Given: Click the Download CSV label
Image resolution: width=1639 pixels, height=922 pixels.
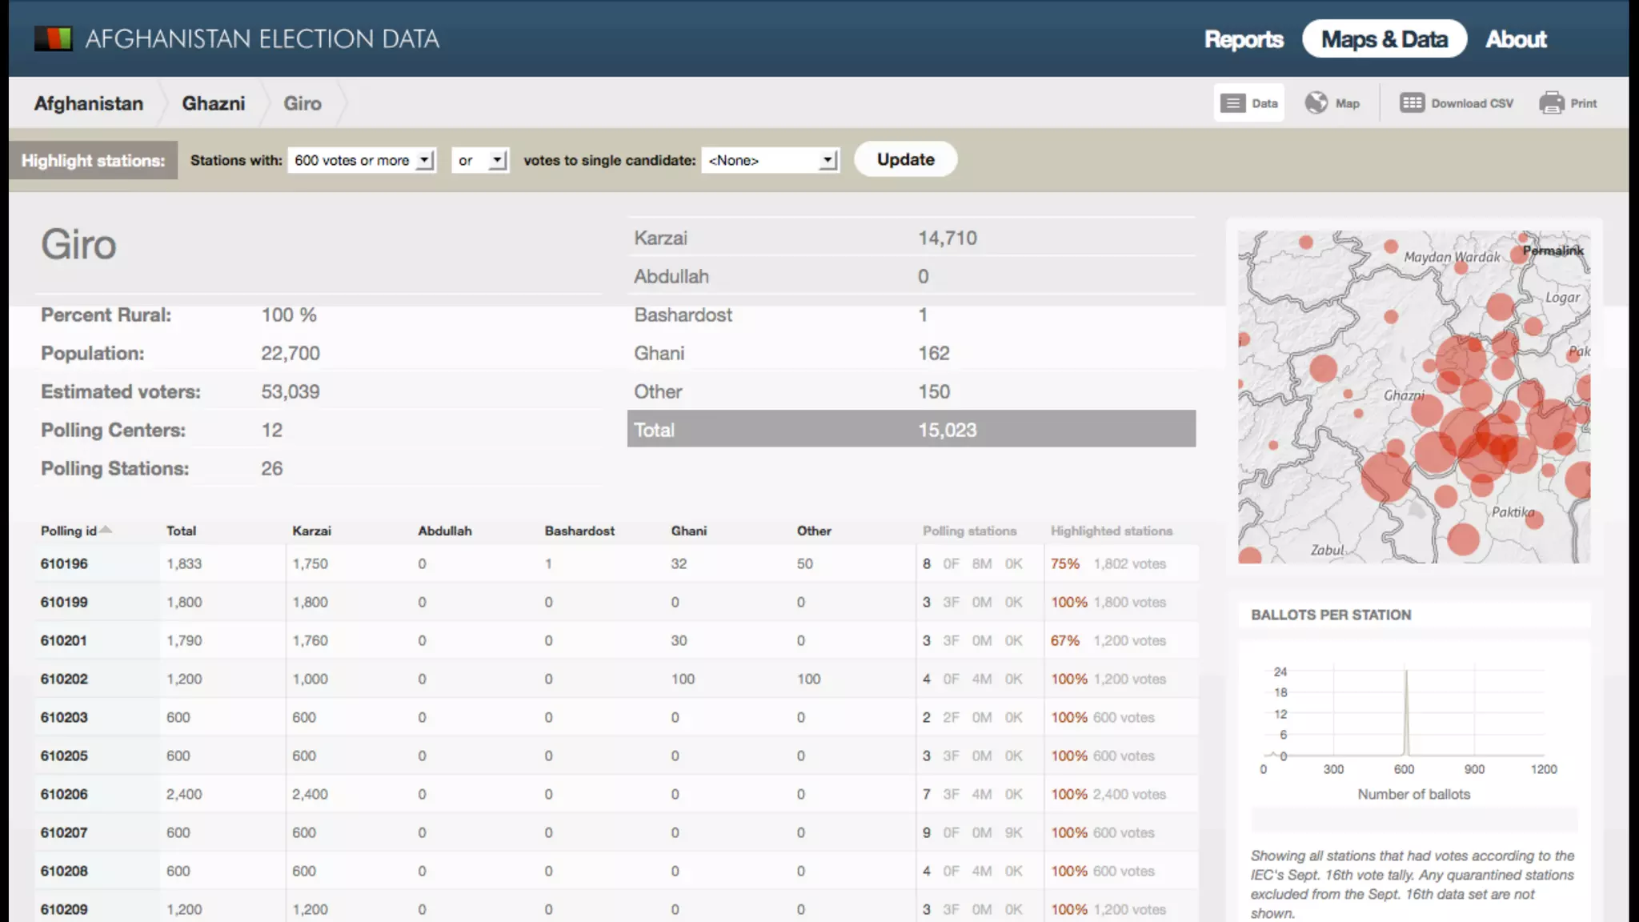Looking at the screenshot, I should point(1472,103).
